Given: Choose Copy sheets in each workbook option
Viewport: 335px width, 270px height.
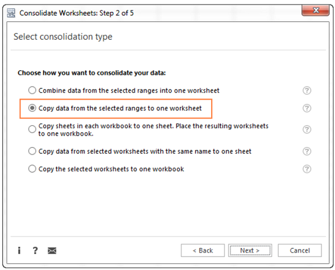Looking at the screenshot, I should point(32,130).
